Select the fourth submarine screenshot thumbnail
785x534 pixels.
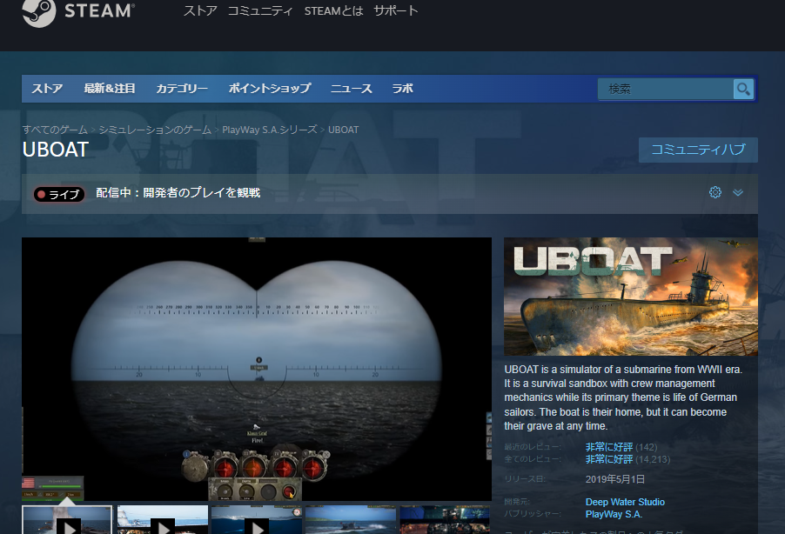click(x=350, y=522)
